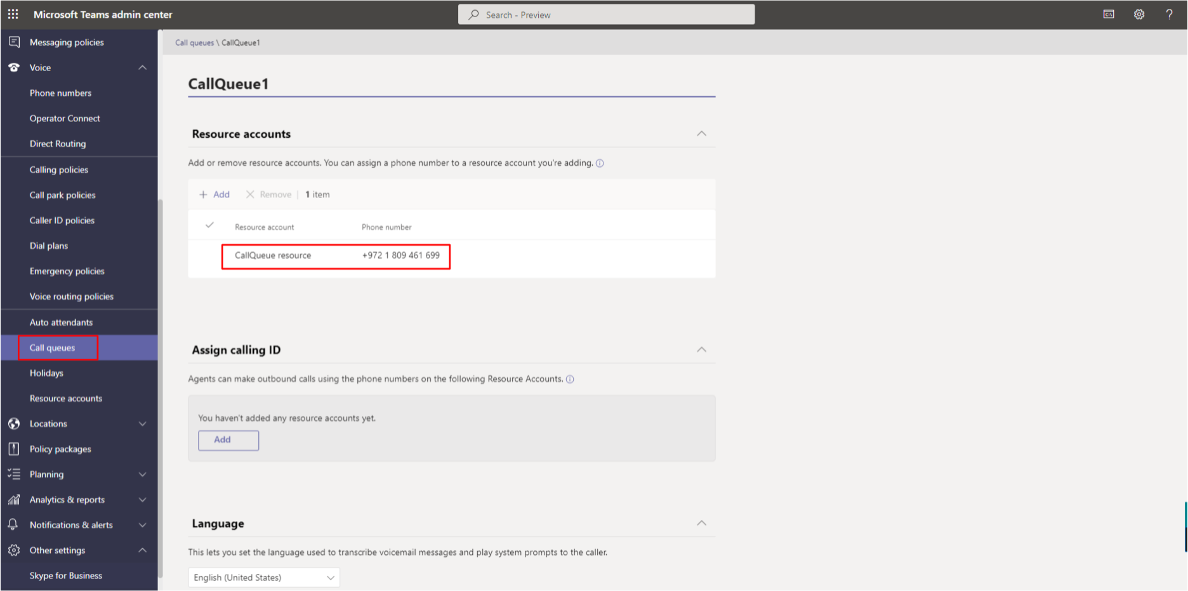This screenshot has width=1188, height=591.
Task: Click the info icon beside Assign calling ID description
Action: pos(570,379)
